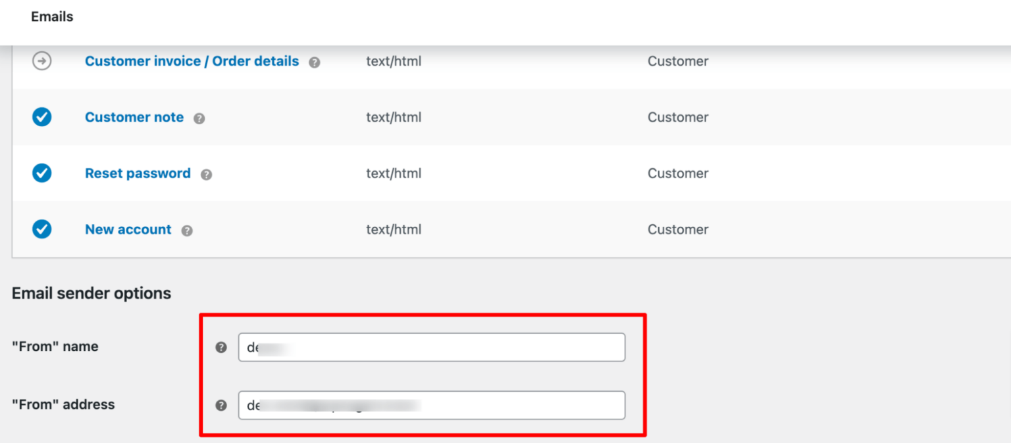Click inside the "From" address input field
1011x443 pixels.
coord(431,406)
